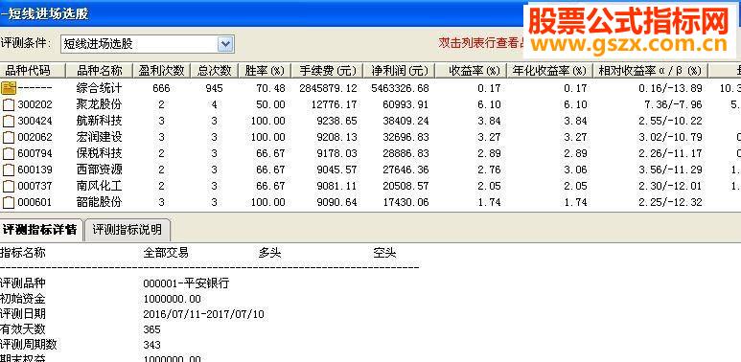Sort by the 品种名称 column header

coord(100,71)
